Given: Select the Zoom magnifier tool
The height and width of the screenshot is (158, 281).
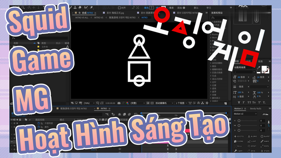Looking at the screenshot, I should point(23,7).
